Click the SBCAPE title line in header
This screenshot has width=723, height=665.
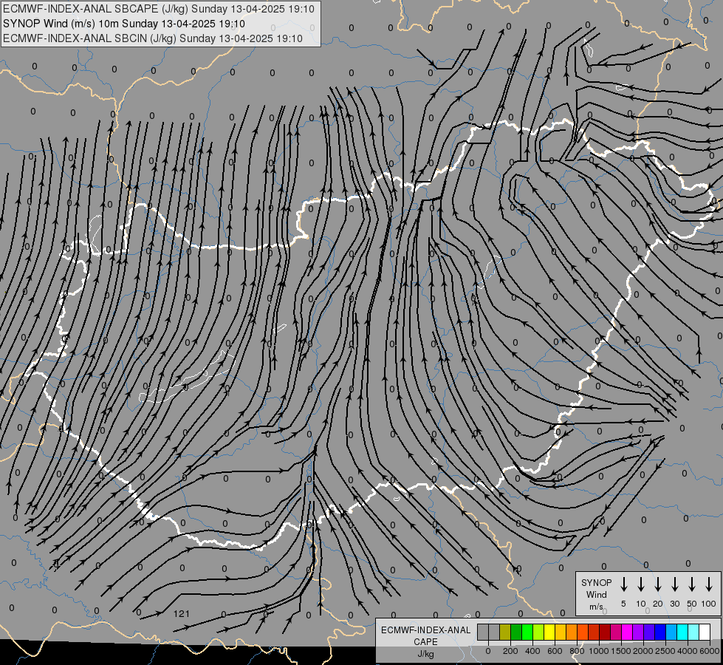(x=159, y=9)
